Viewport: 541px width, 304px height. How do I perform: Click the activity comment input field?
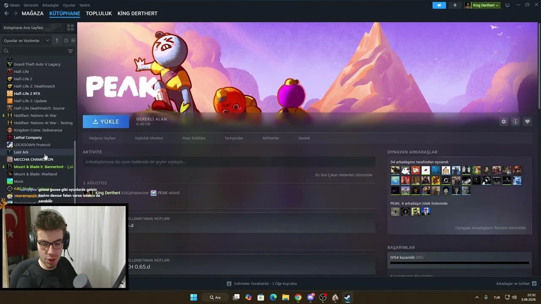(229, 162)
